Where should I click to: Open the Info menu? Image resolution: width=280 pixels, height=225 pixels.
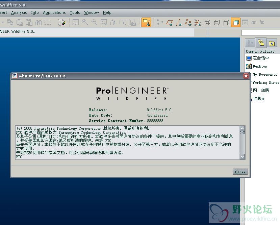pos(35,12)
